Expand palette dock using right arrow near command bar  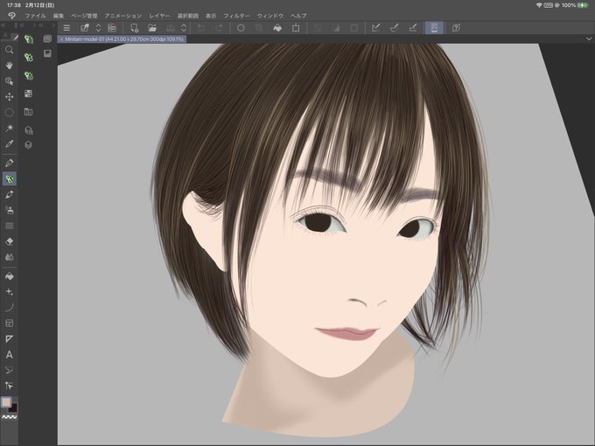(53, 25)
